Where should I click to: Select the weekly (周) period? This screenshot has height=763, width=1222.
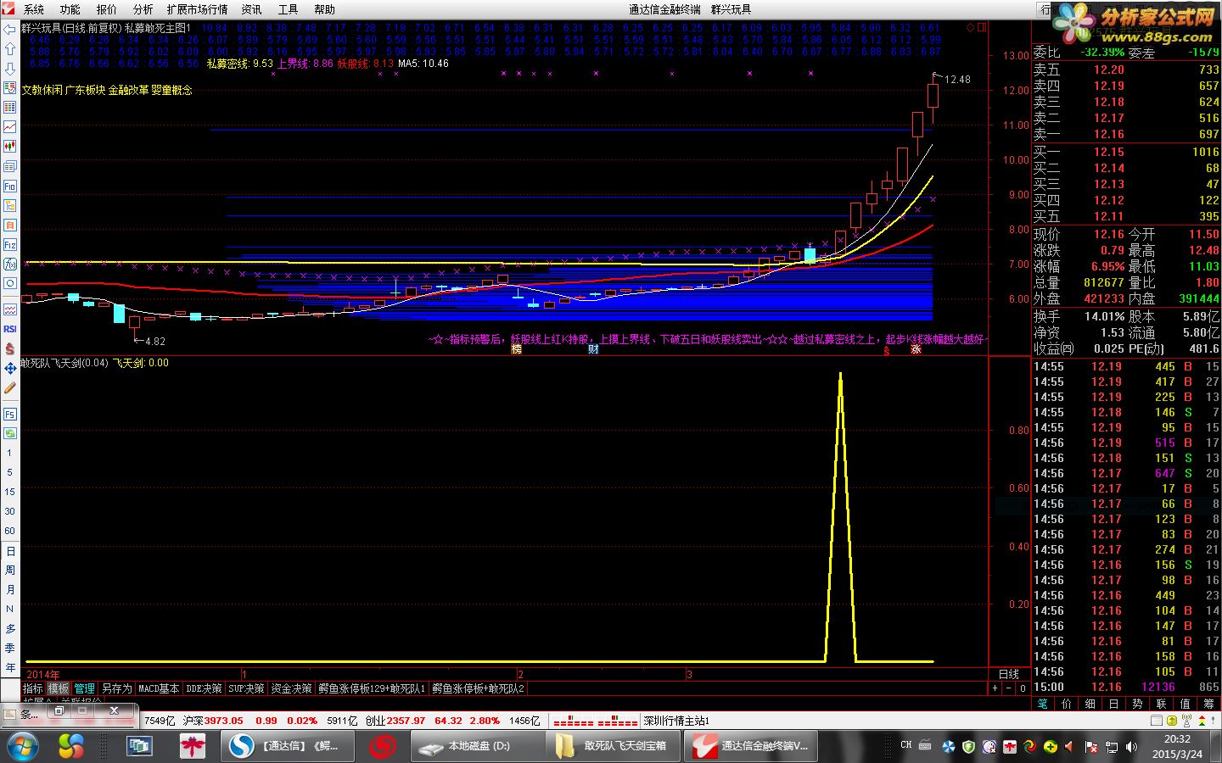coord(10,571)
